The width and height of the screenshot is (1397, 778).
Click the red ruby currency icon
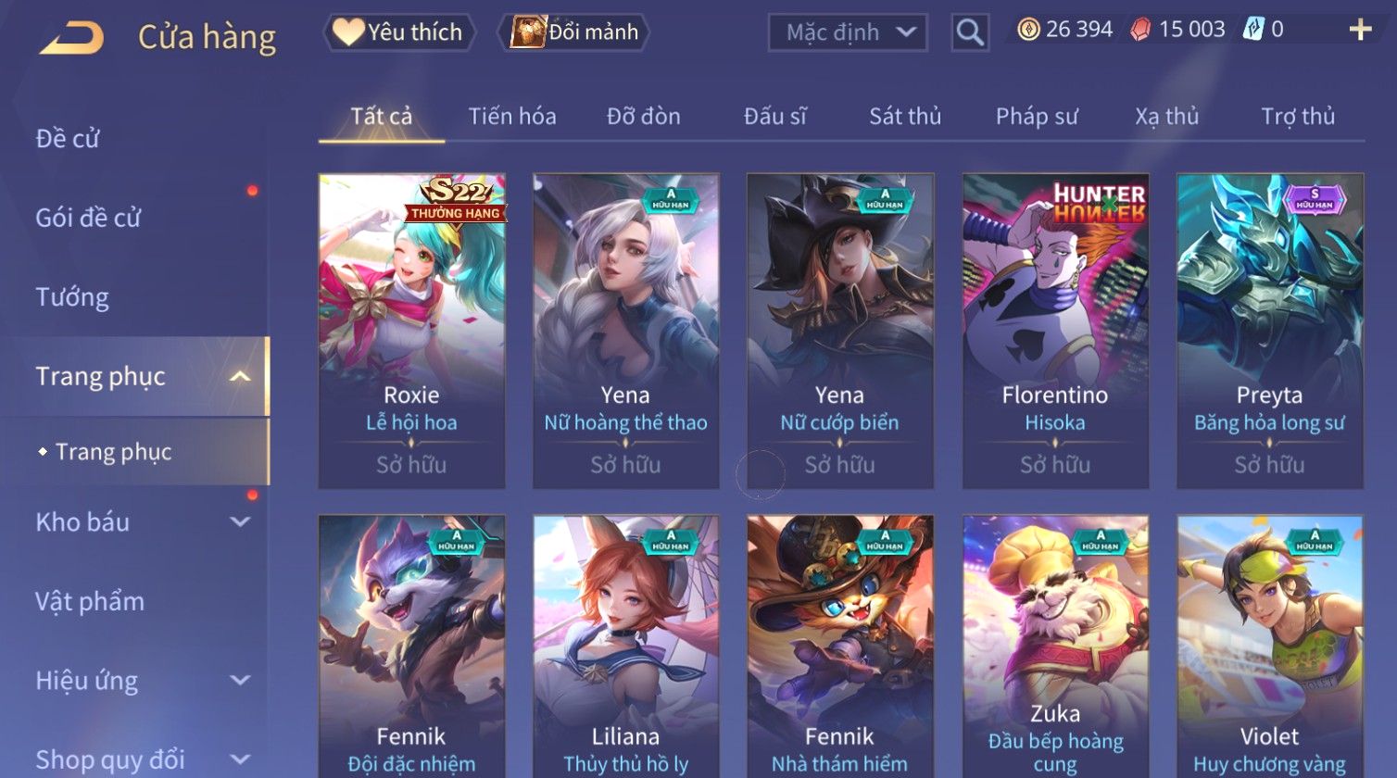coord(1140,30)
